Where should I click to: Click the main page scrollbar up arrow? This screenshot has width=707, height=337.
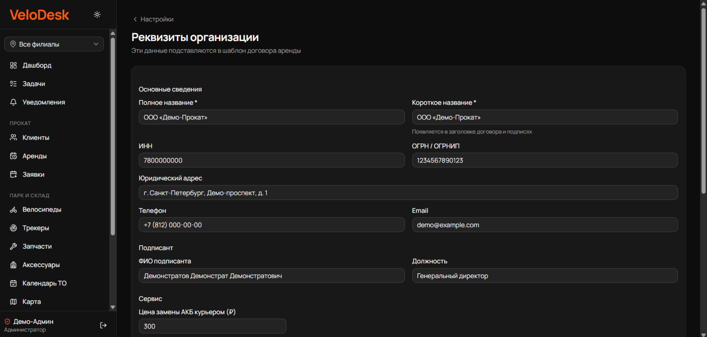pos(703,3)
